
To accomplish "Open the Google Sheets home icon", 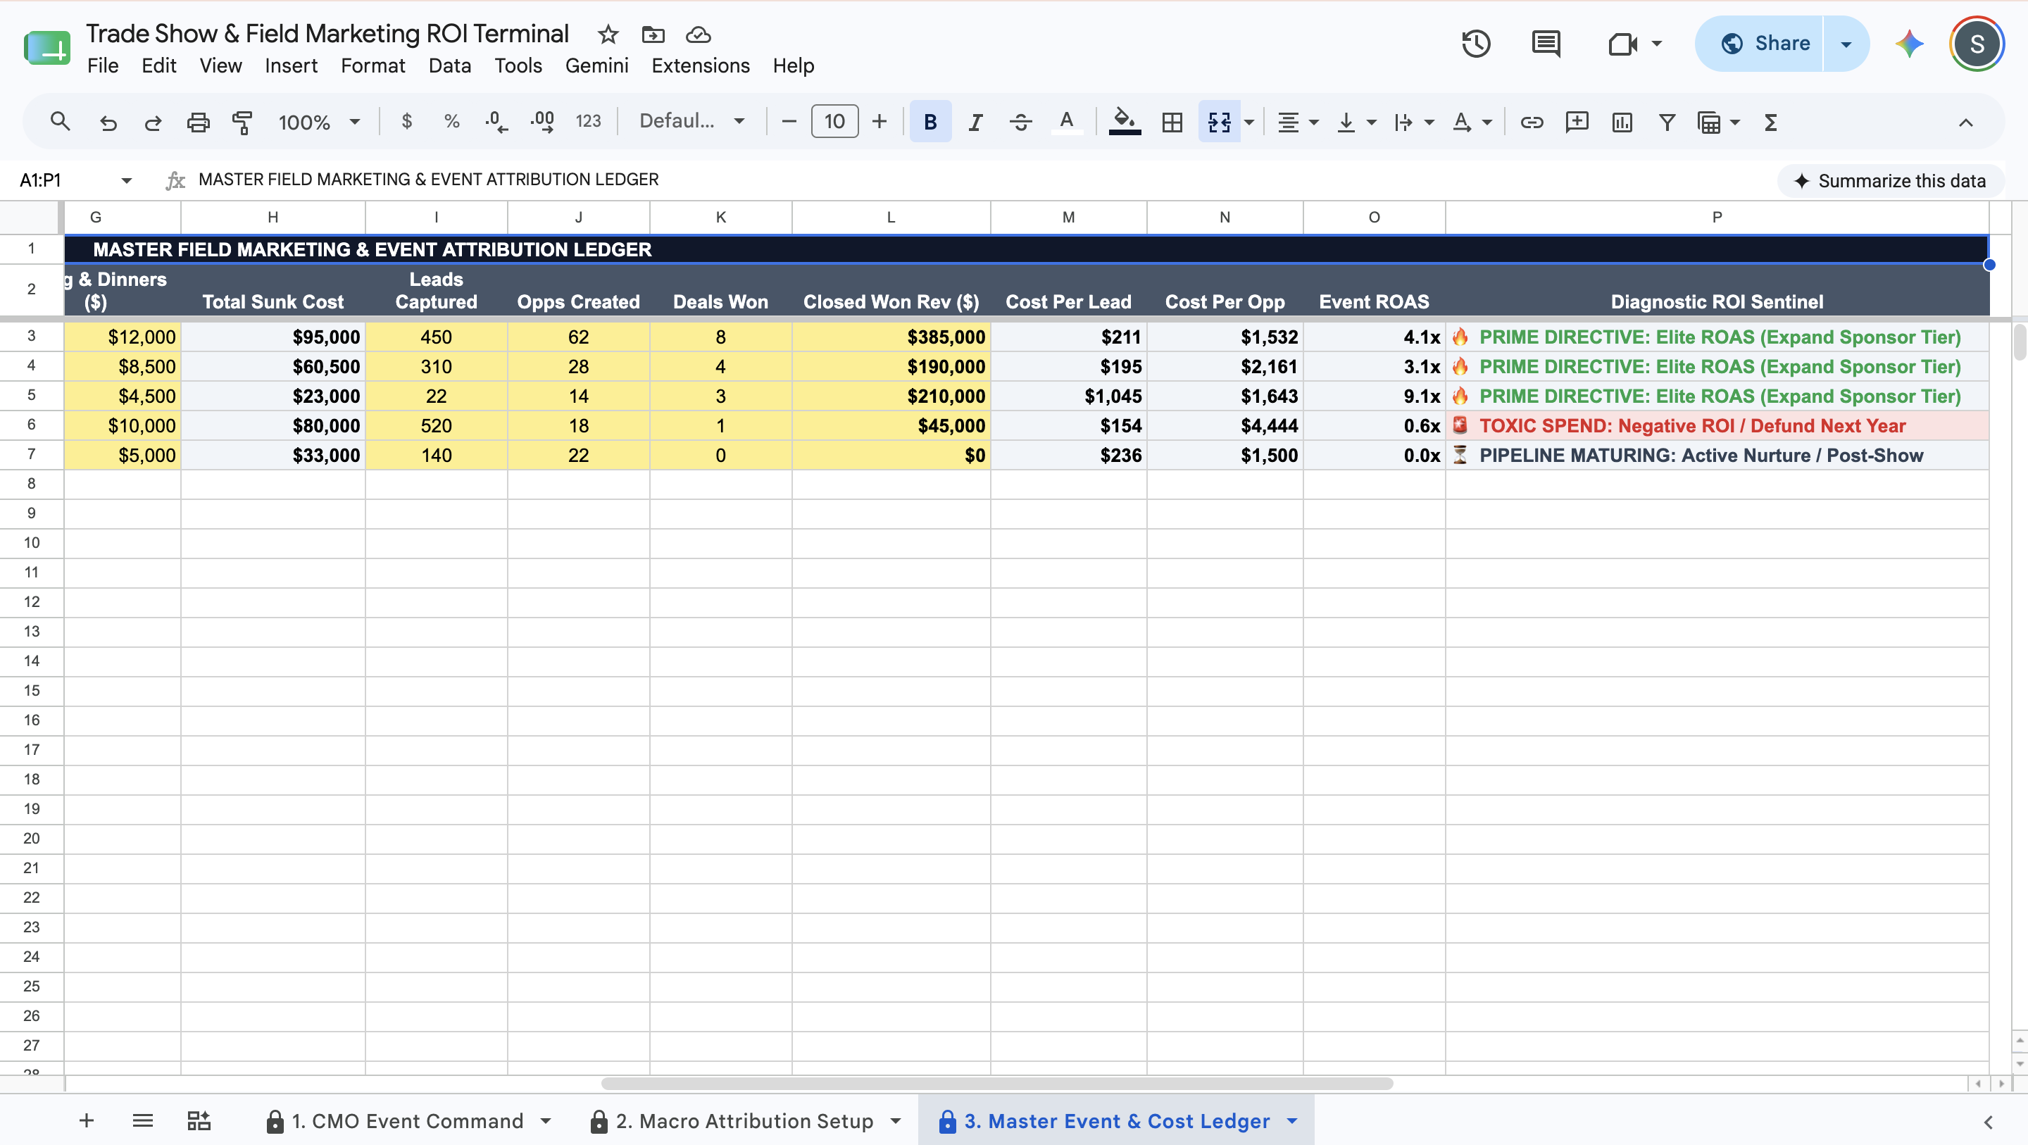I will 47,47.
